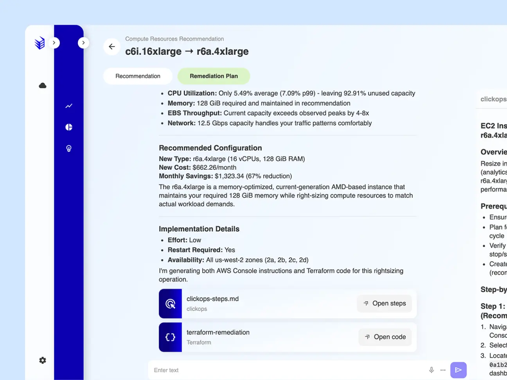Open the pie chart icon
Screen dimensions: 507x380
[x=69, y=127]
